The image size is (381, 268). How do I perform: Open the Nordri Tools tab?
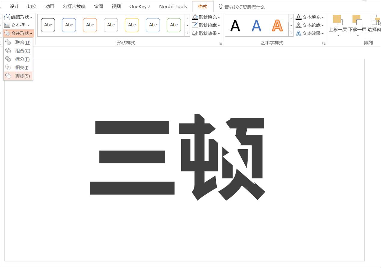click(x=173, y=6)
